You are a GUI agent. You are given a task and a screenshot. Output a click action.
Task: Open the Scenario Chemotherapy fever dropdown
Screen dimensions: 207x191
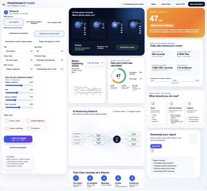(x=49, y=69)
